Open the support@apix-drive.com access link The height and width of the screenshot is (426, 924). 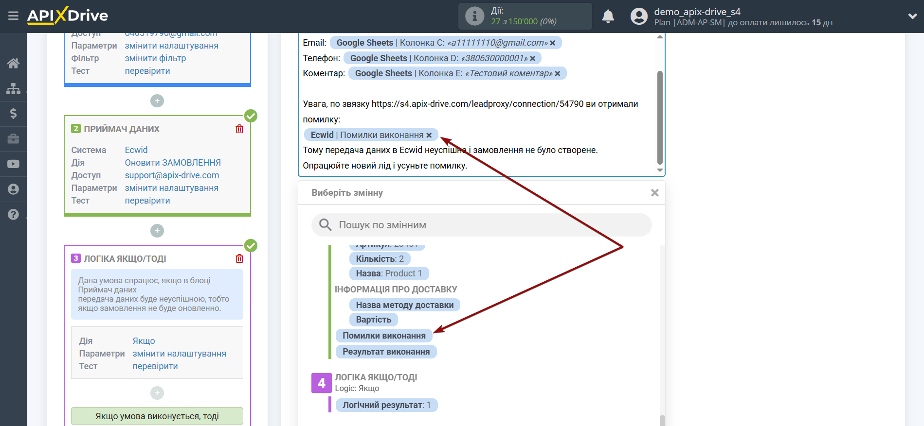tap(172, 175)
